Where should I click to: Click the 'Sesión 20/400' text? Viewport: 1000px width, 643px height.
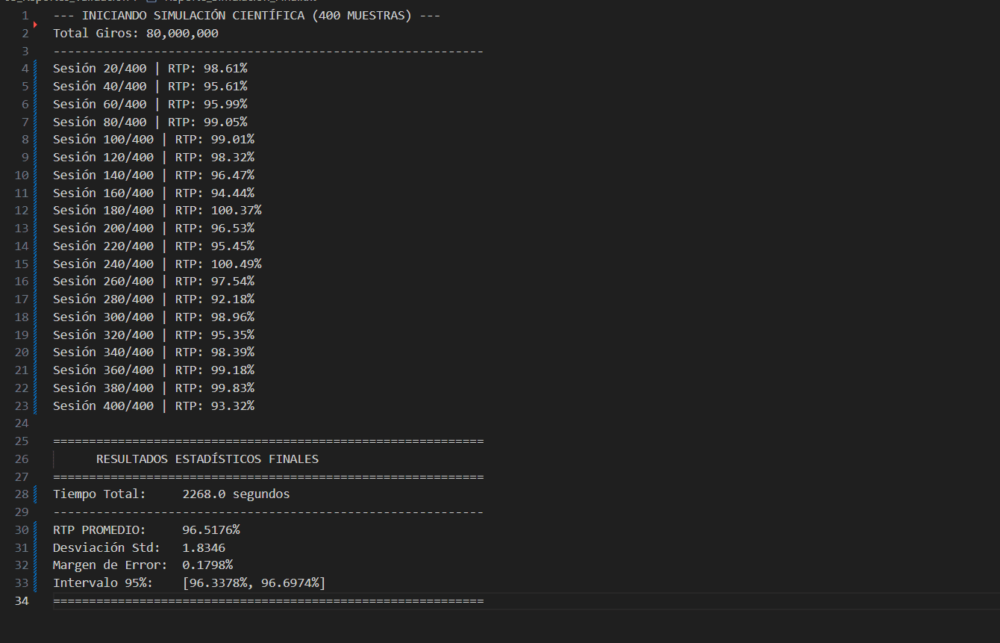click(100, 69)
